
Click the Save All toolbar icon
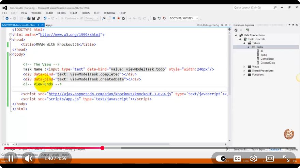(38, 18)
